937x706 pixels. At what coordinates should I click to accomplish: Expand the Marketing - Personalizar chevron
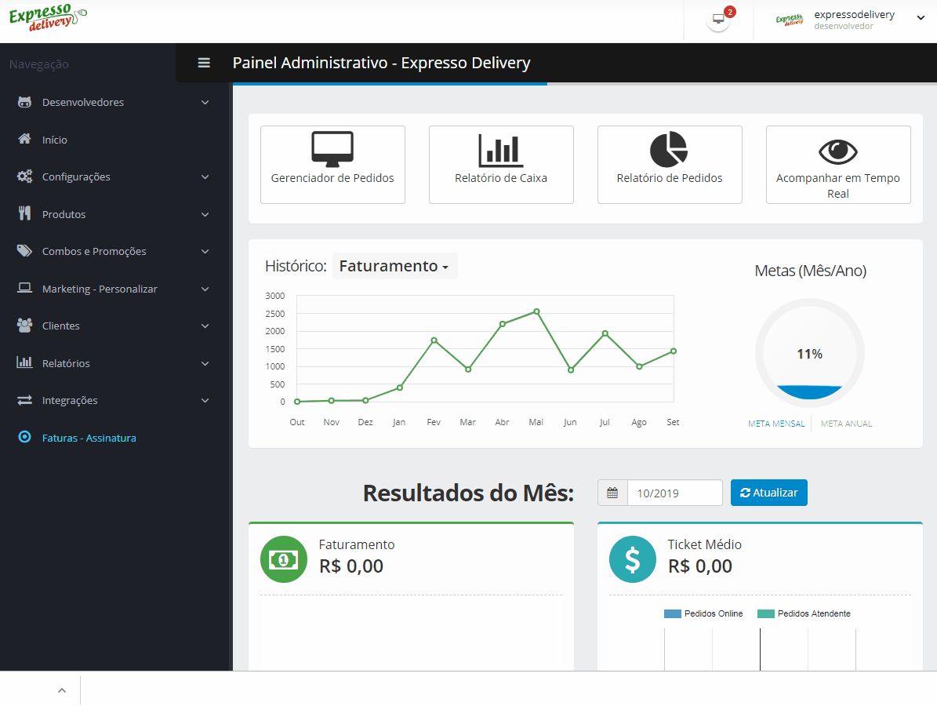tap(205, 289)
